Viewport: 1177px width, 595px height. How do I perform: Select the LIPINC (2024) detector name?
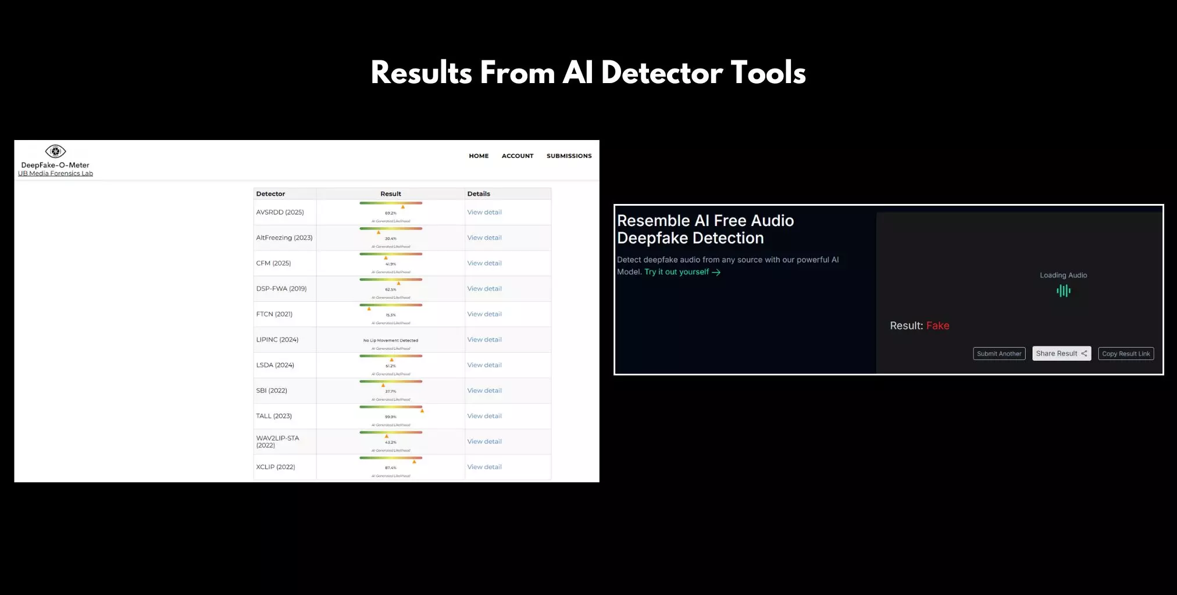click(277, 340)
